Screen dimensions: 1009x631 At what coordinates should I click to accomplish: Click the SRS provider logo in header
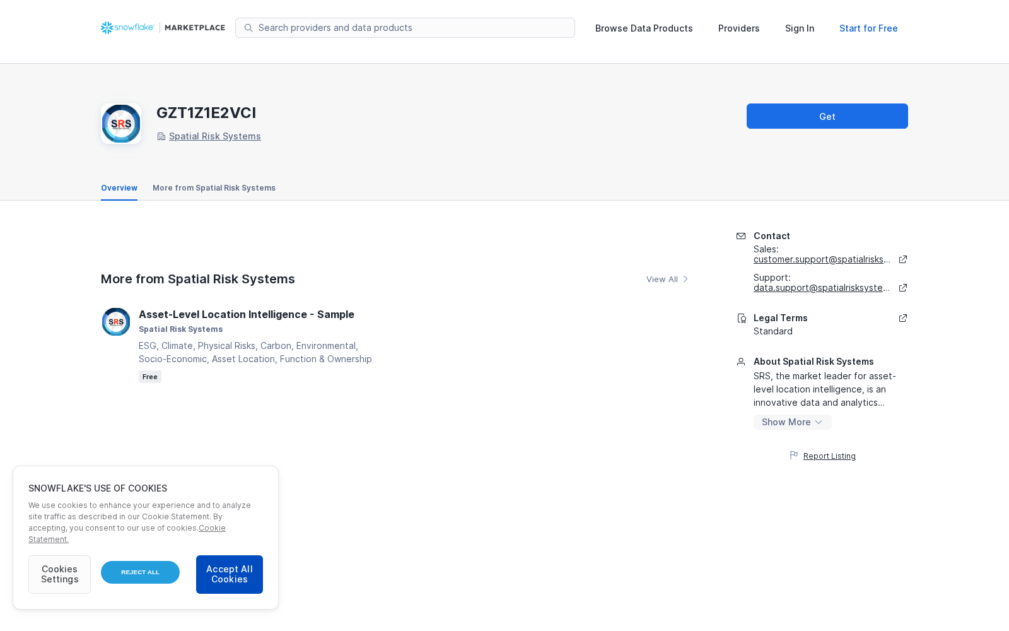tap(121, 124)
